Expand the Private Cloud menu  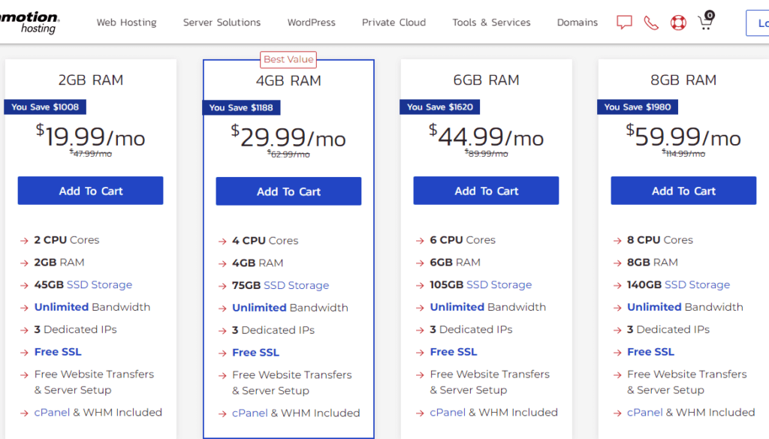[x=394, y=23]
